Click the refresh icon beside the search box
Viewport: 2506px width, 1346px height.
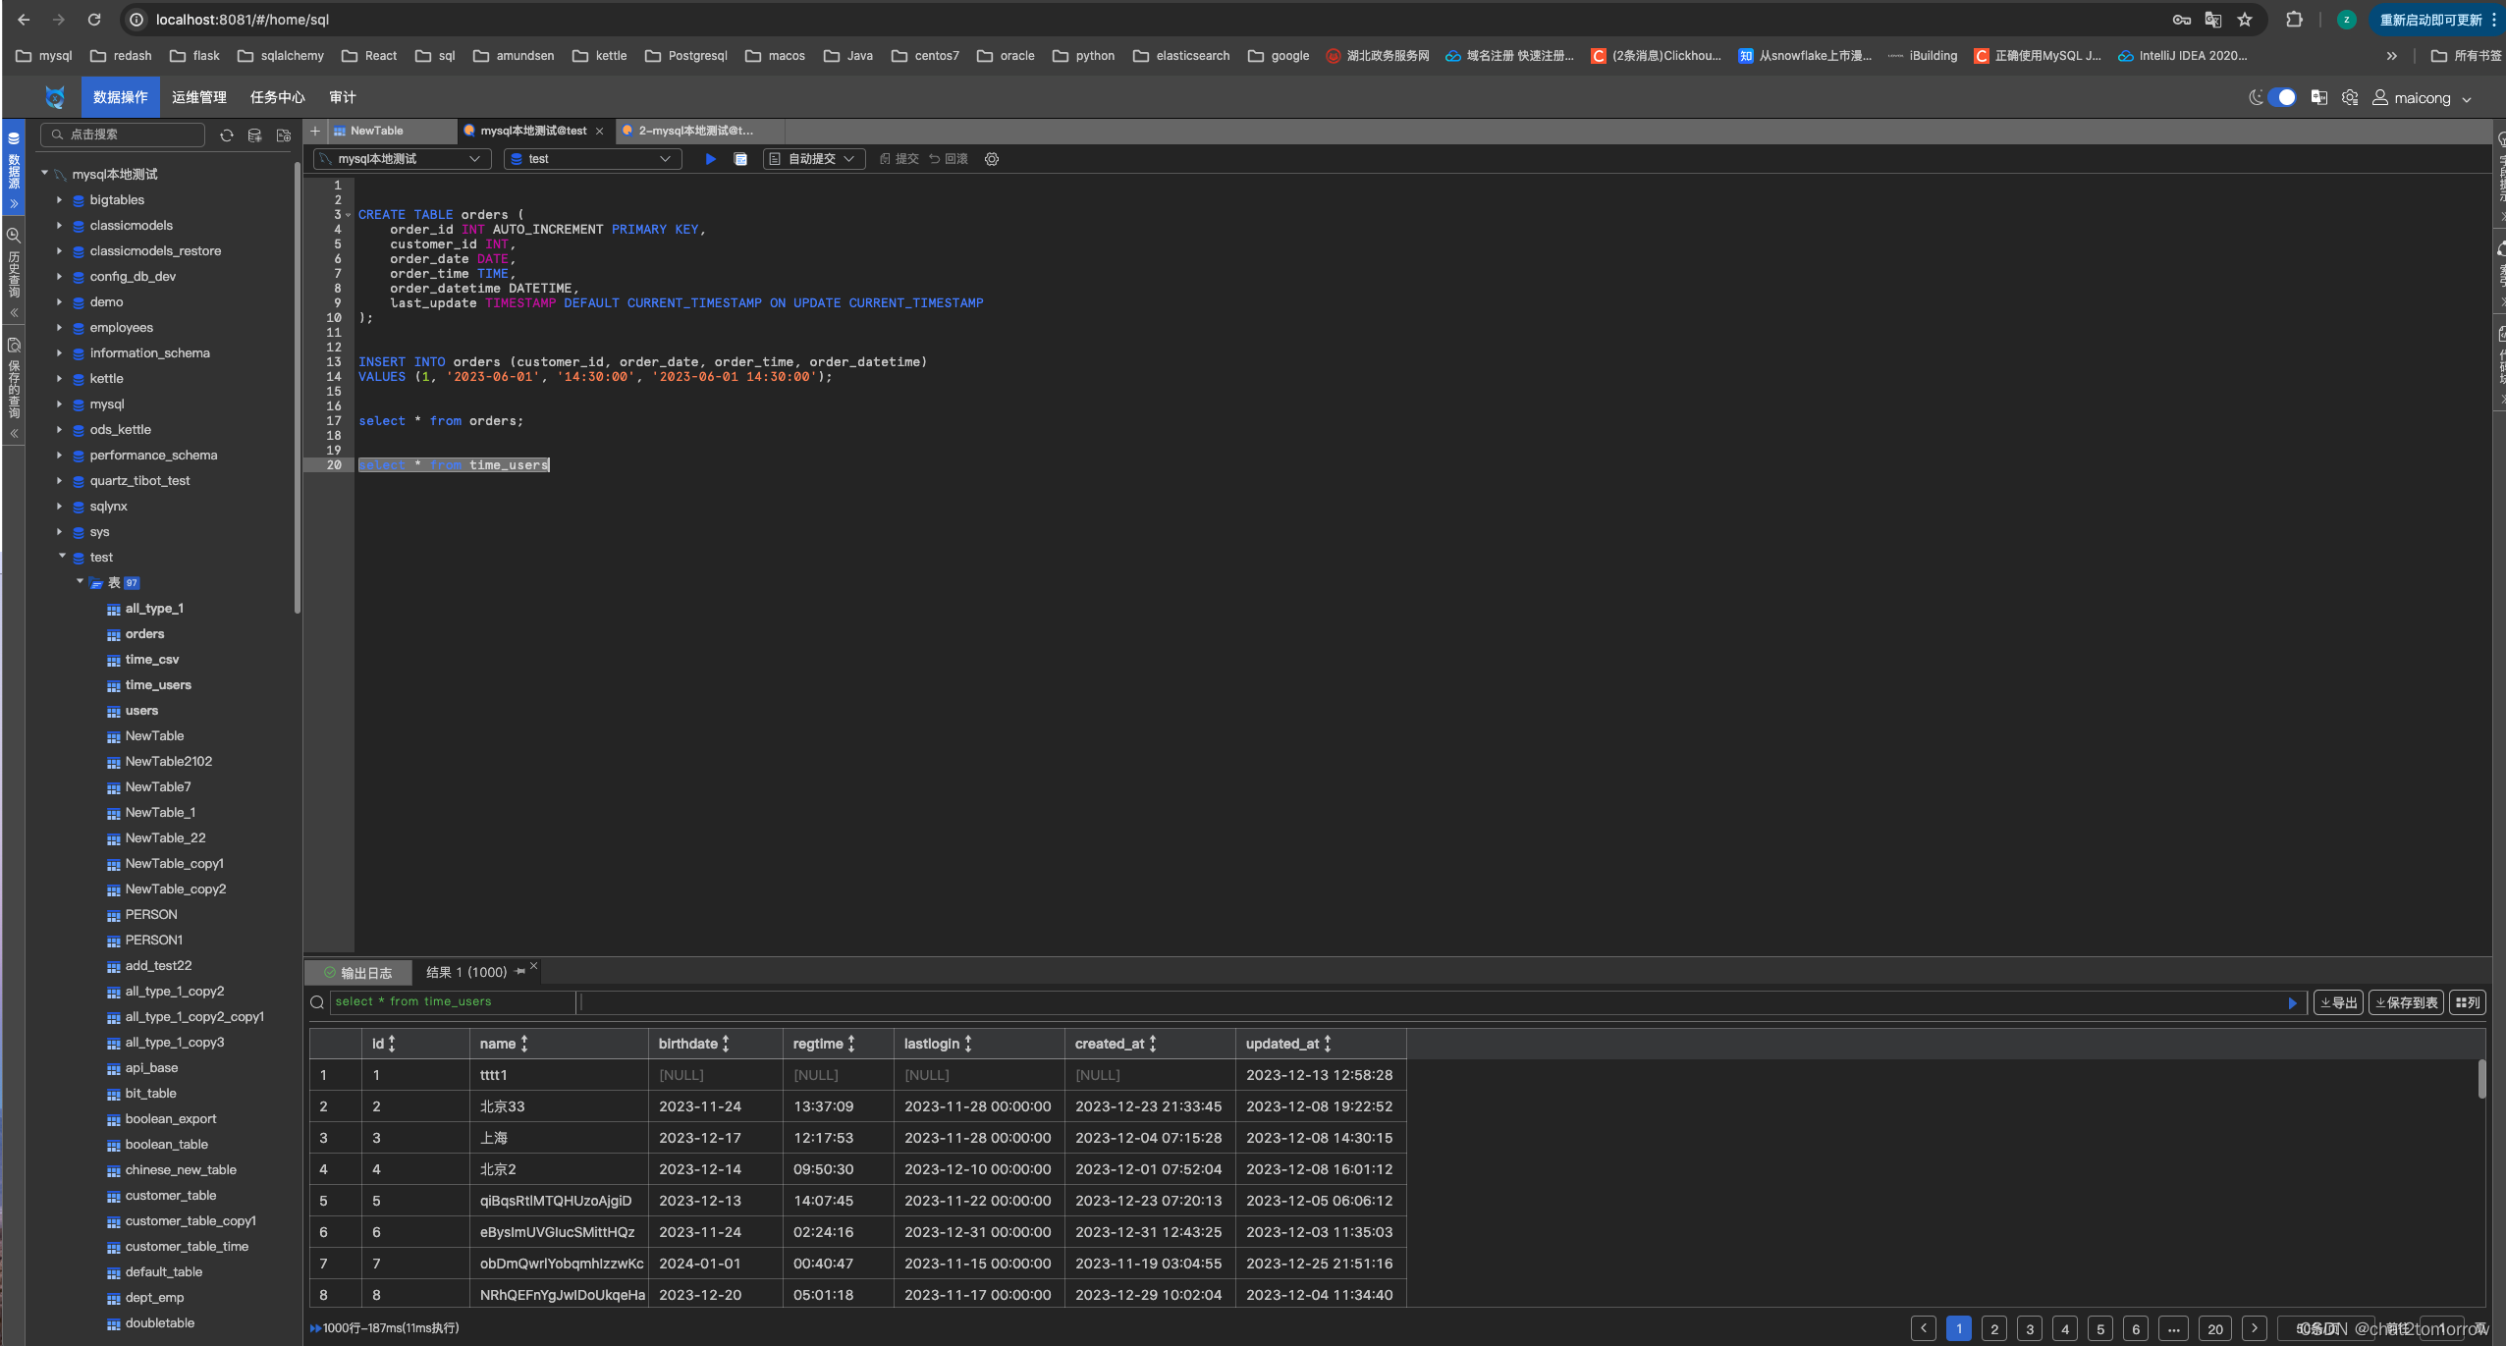(x=227, y=135)
